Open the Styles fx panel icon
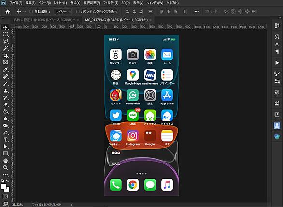This screenshot has height=207, width=283. click(277, 93)
